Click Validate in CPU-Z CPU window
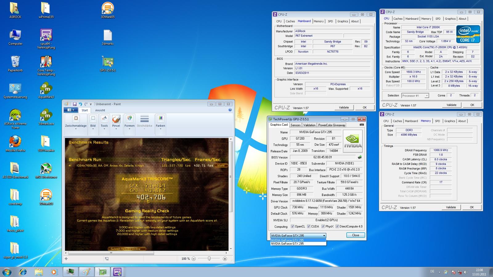The height and width of the screenshot is (277, 493). click(451, 105)
